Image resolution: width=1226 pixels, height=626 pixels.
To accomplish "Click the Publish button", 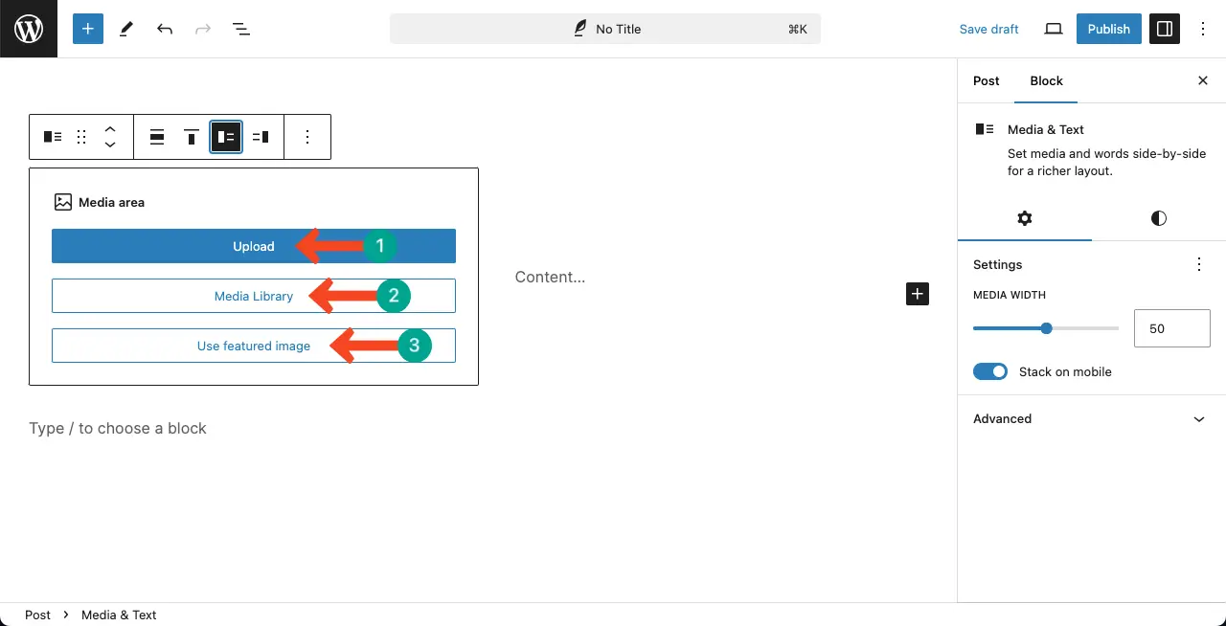I will 1109,29.
